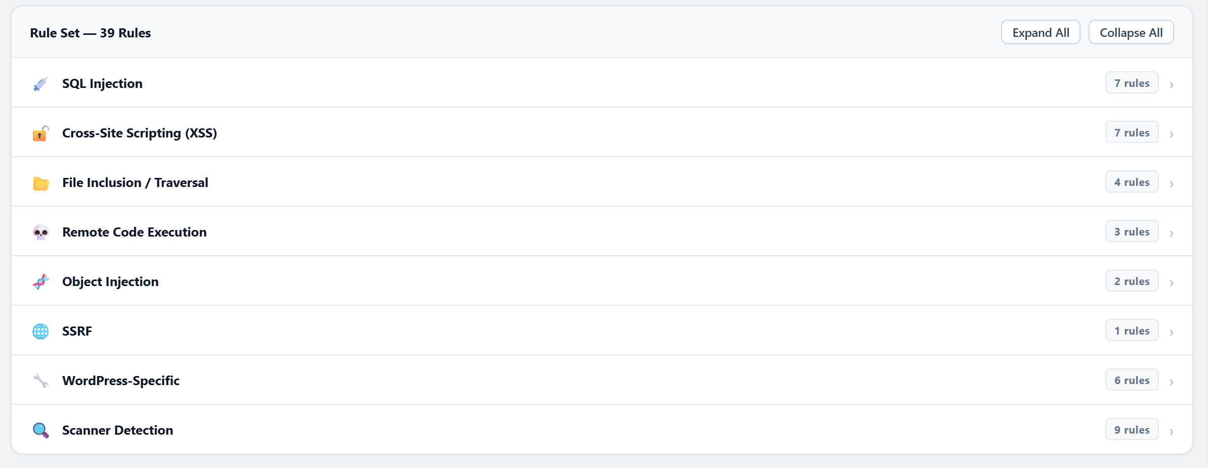Select the unlocked padlock icon for Cross-Site Scripting
1208x468 pixels.
click(40, 133)
